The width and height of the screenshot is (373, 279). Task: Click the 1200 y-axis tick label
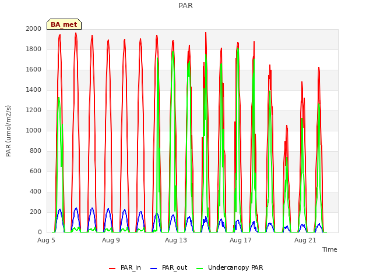(x=34, y=110)
